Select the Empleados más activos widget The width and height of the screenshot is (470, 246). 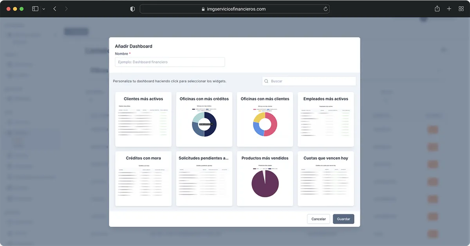325,119
